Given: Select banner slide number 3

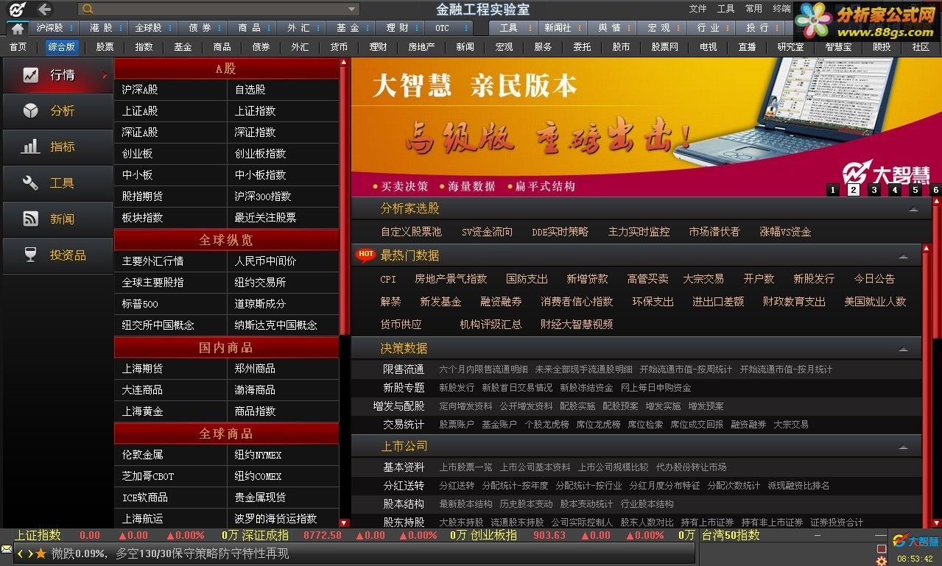Looking at the screenshot, I should (x=874, y=190).
